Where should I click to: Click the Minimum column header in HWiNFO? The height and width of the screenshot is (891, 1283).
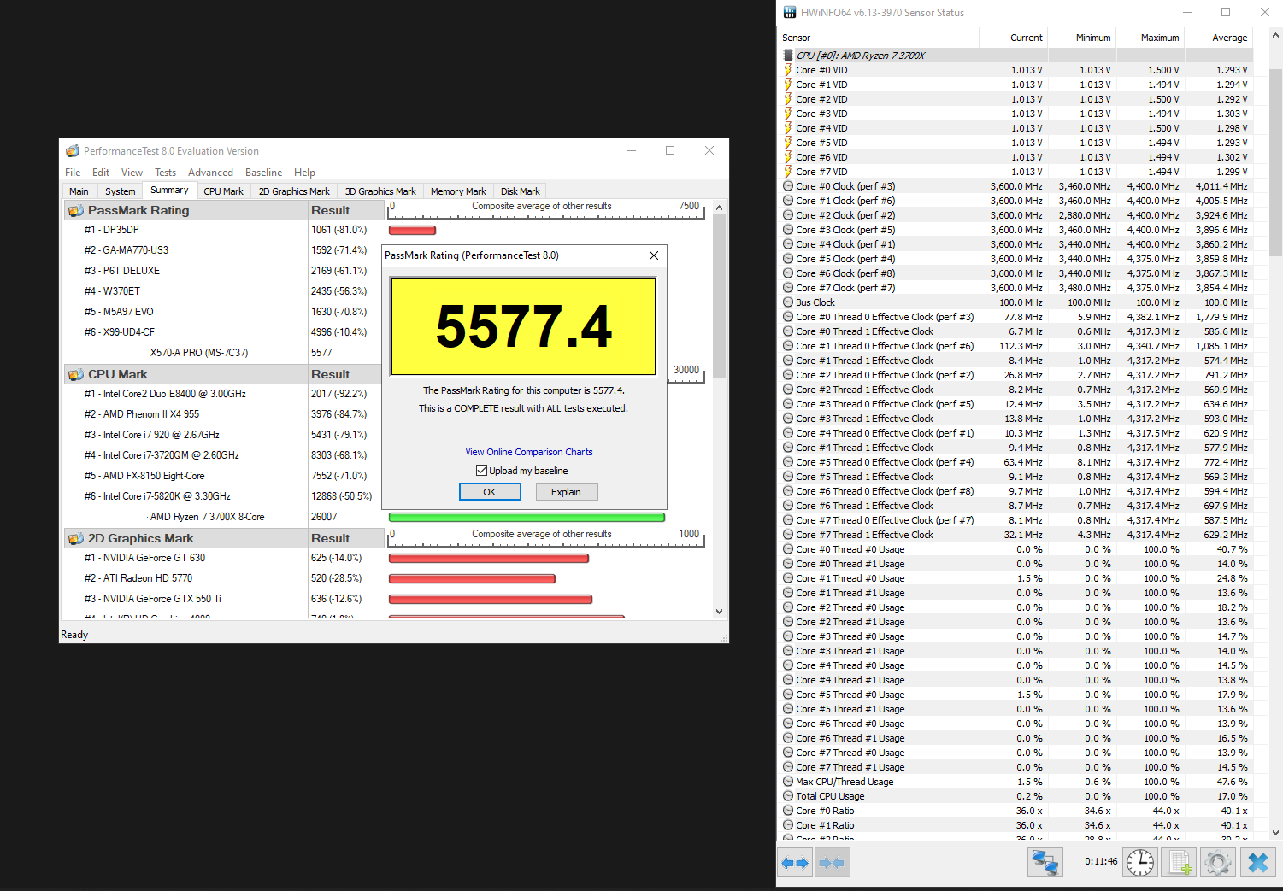[1082, 38]
